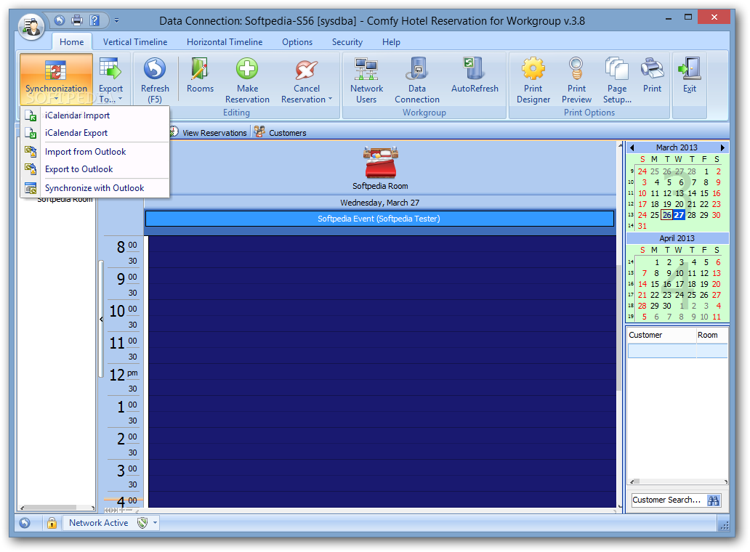Click quick access help icon in title bar
The image size is (750, 552).
coord(94,20)
